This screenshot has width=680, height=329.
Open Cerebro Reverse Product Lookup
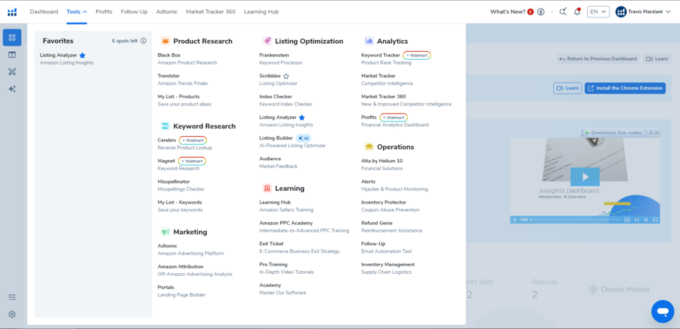click(x=185, y=144)
